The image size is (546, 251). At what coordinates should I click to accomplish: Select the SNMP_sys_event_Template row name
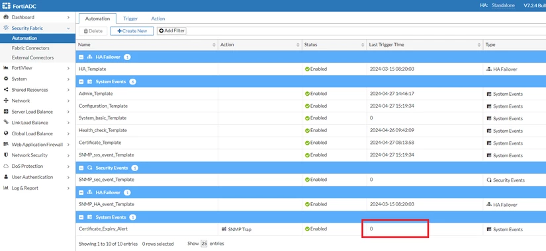click(x=106, y=155)
